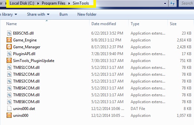Select the TMBS2COM.dll filename
This screenshot has width=194, height=125.
pyautogui.click(x=26, y=74)
